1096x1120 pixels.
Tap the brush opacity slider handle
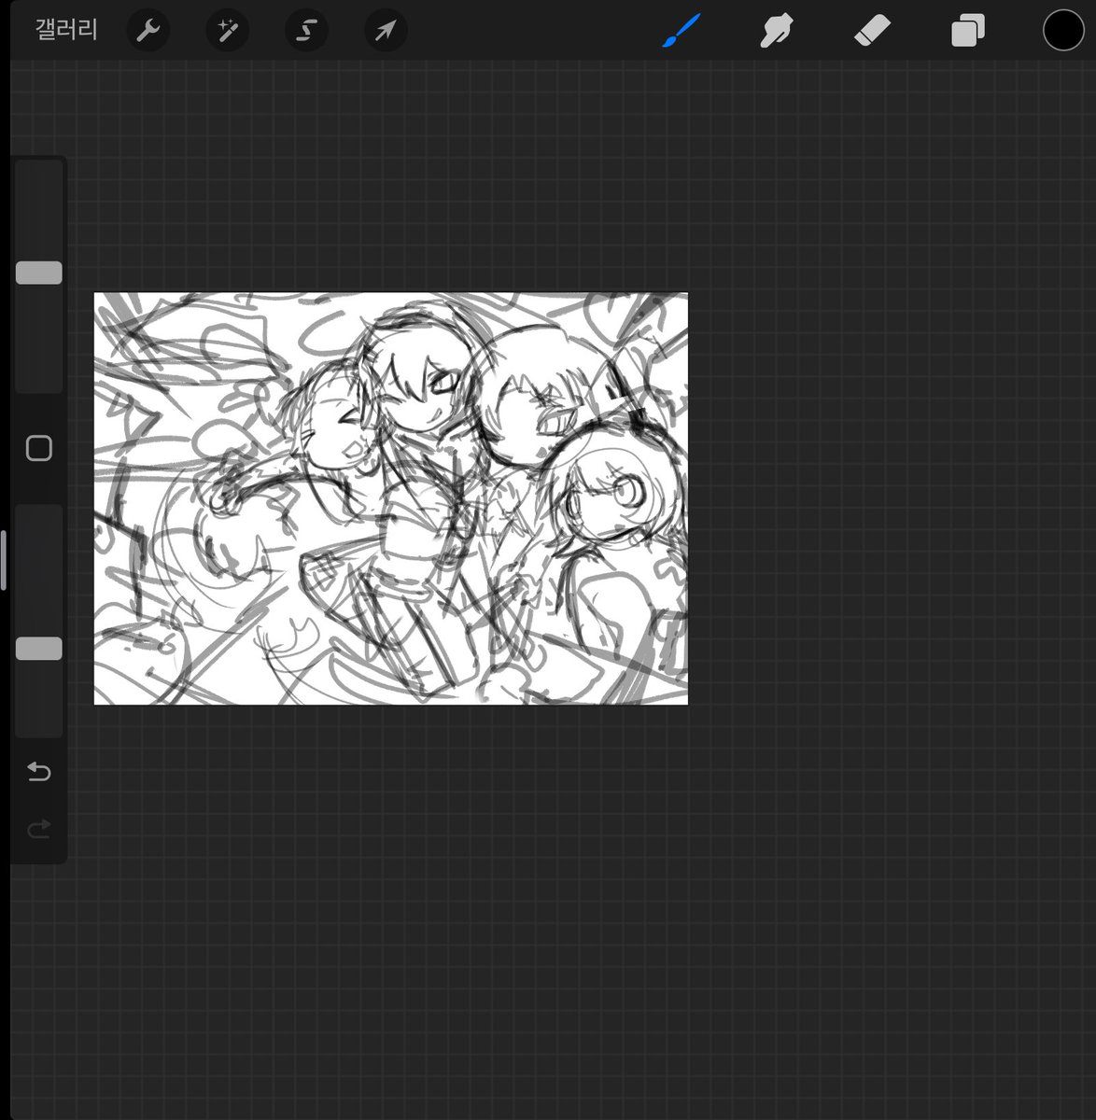coord(38,648)
